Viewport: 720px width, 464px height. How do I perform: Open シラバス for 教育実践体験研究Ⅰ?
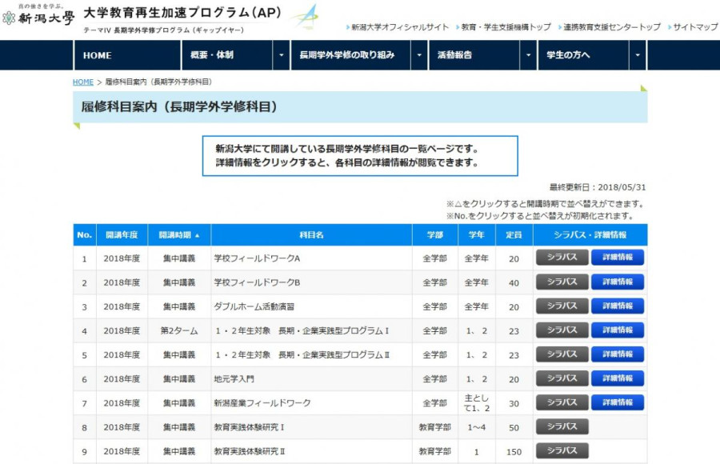[x=562, y=426]
